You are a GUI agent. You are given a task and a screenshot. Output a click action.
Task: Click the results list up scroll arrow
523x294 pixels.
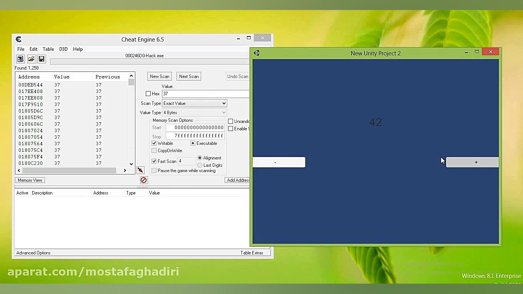[132, 76]
